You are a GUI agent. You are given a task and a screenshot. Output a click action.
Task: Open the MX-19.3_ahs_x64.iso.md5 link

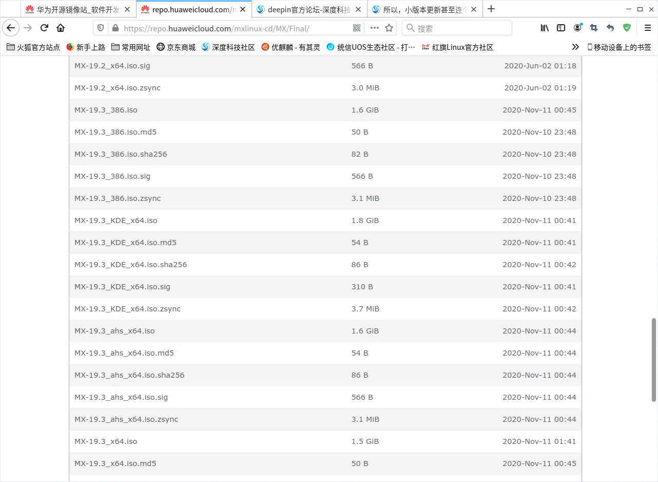pos(124,353)
